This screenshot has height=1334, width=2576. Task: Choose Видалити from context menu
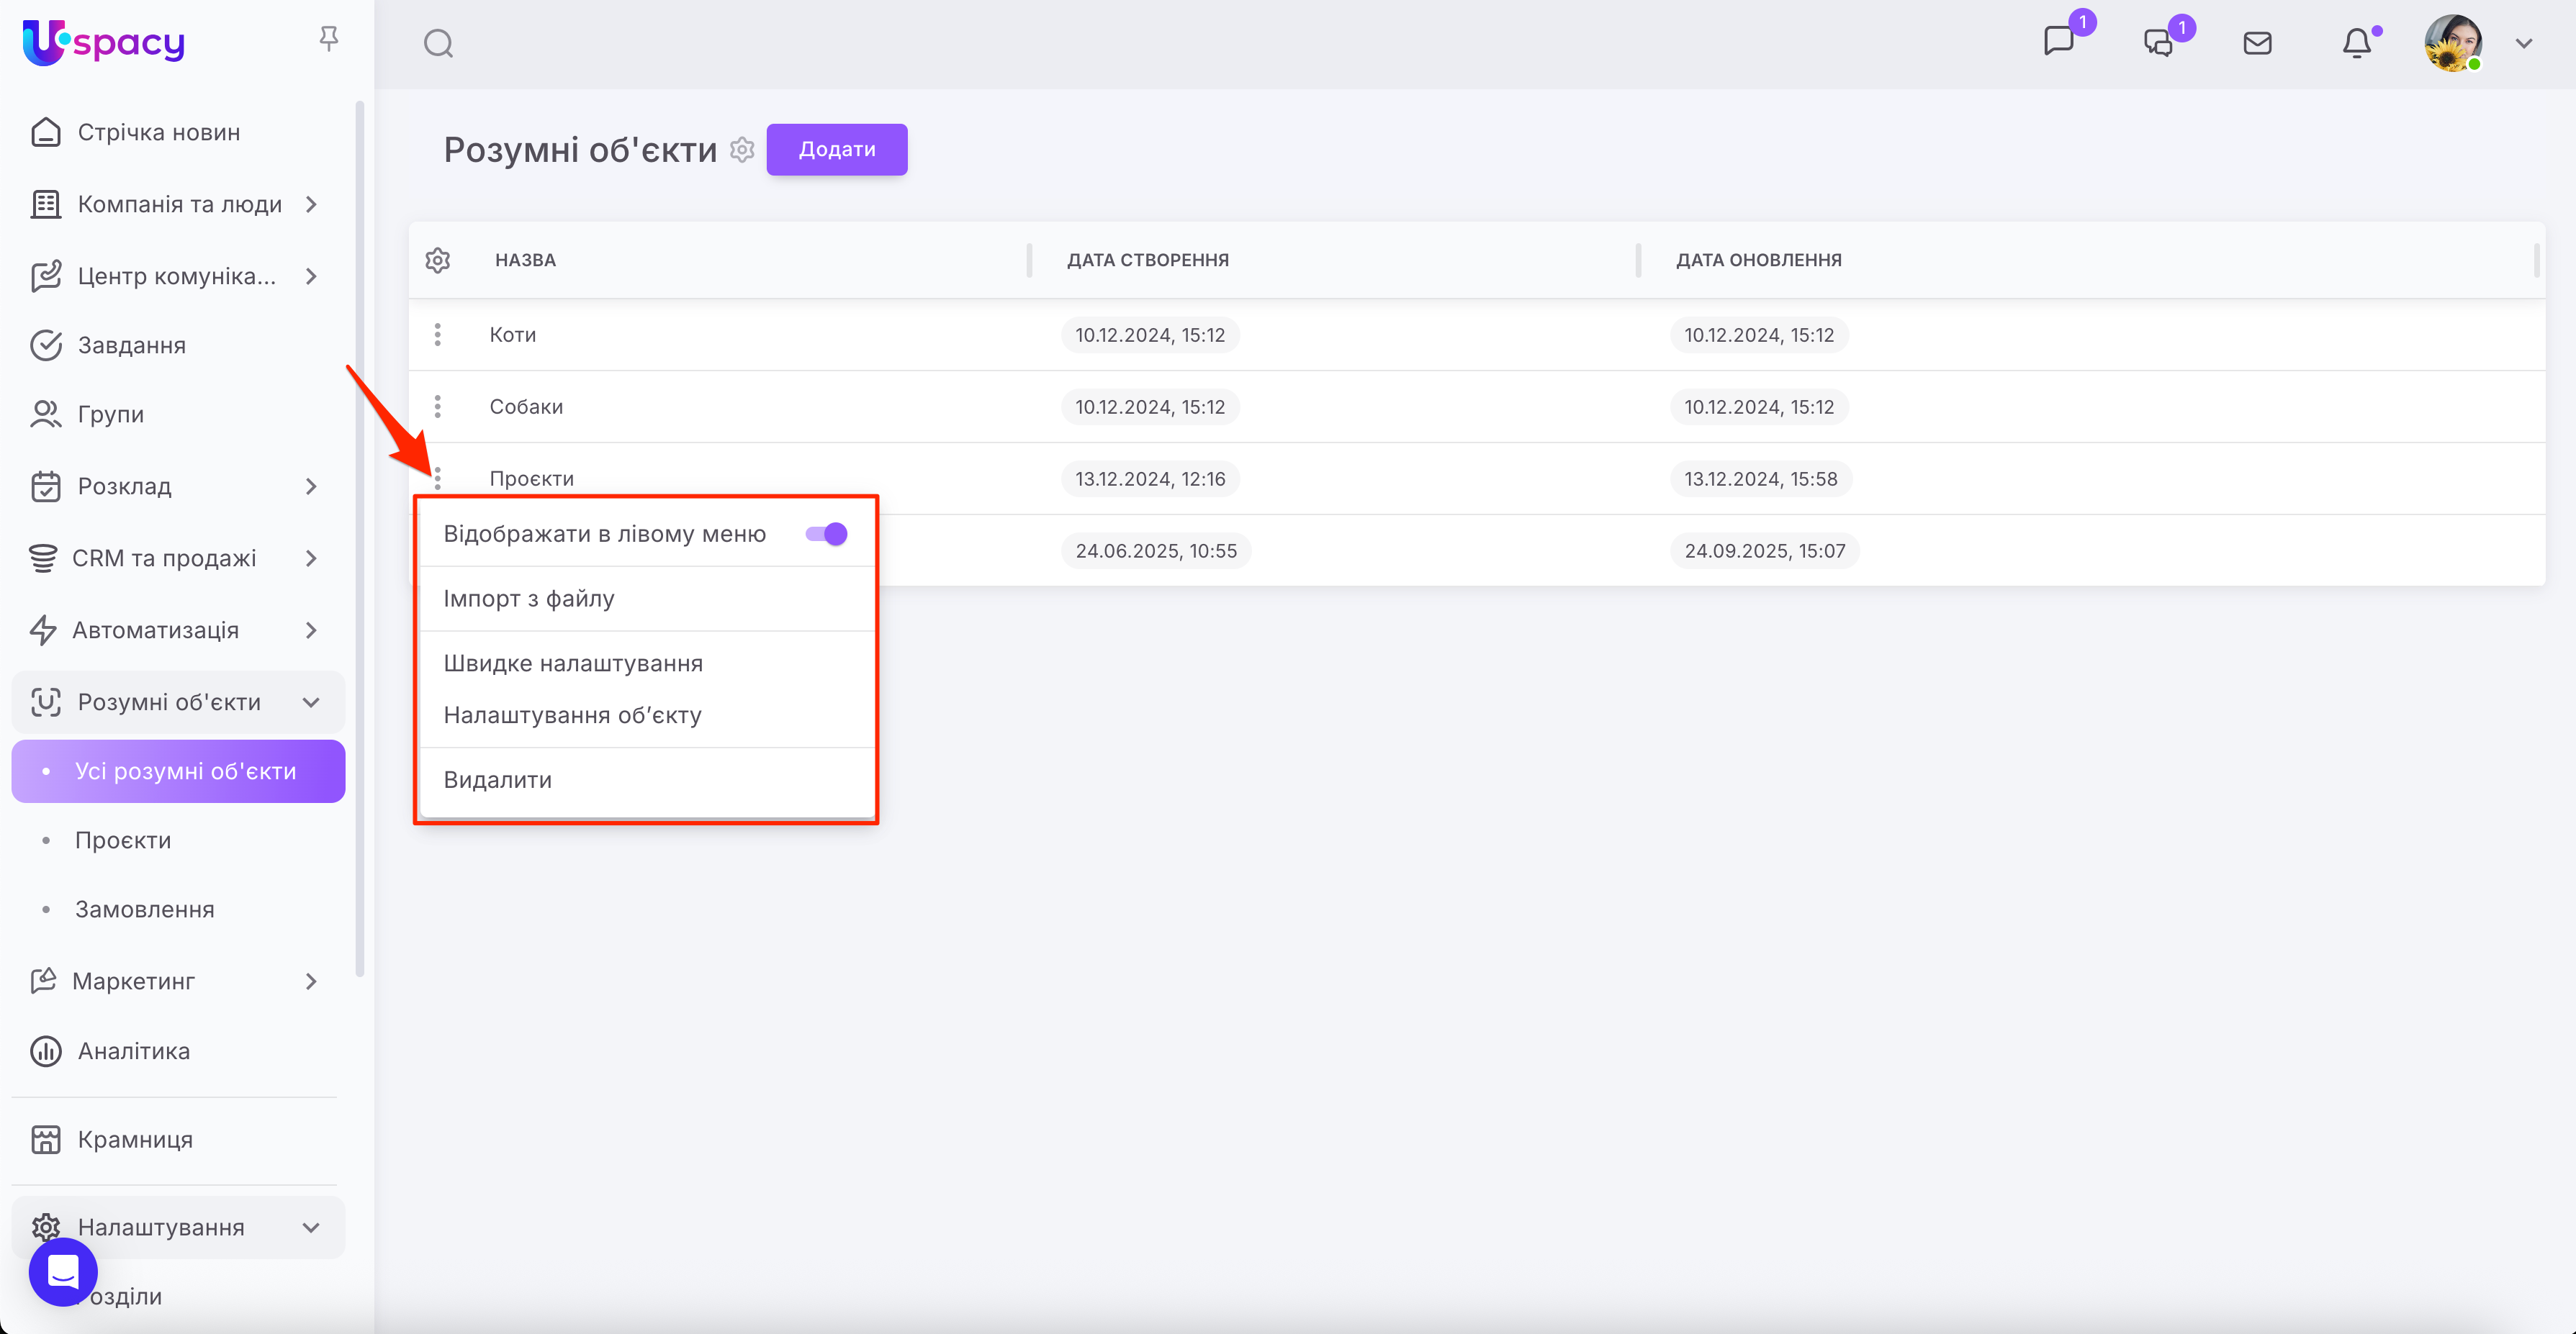click(497, 779)
